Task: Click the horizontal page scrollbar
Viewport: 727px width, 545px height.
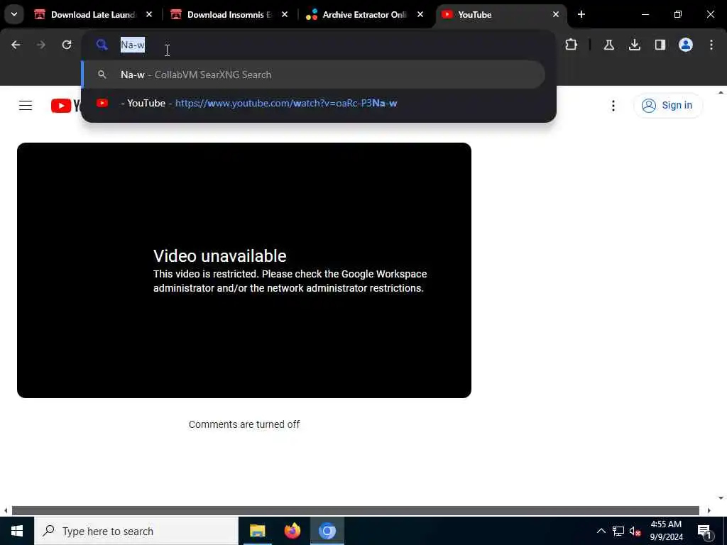Action: [355, 510]
